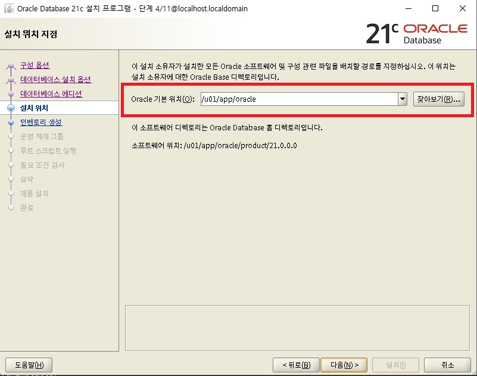
Task: Click the Oracle 기본 위치 path field
Action: pyautogui.click(x=300, y=99)
